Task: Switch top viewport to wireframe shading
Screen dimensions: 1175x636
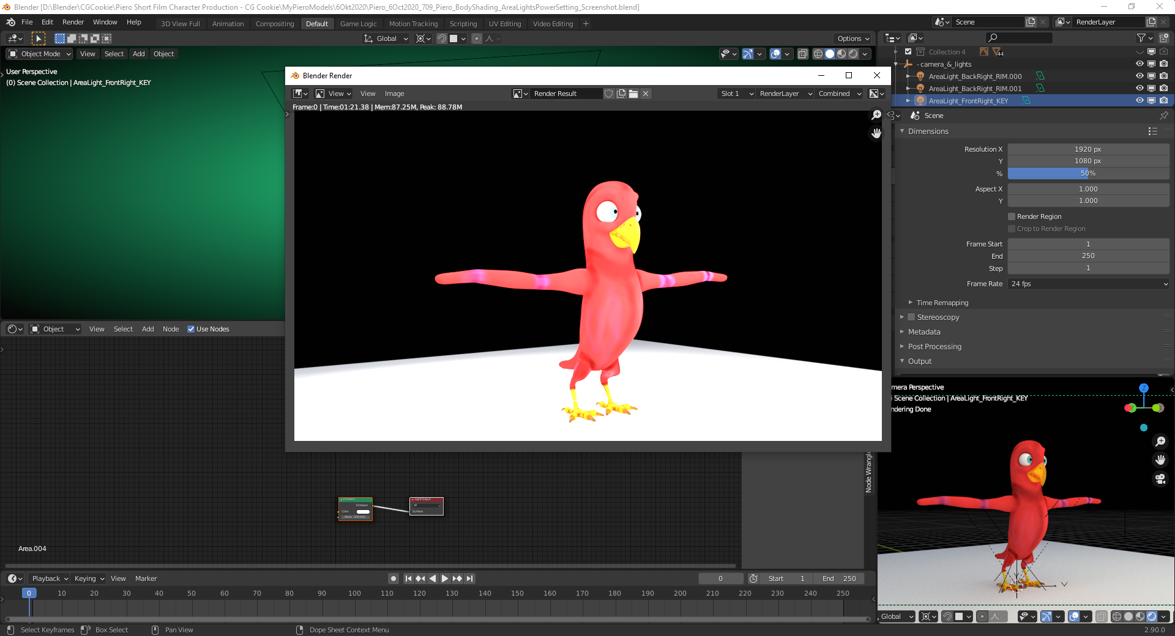Action: click(818, 54)
